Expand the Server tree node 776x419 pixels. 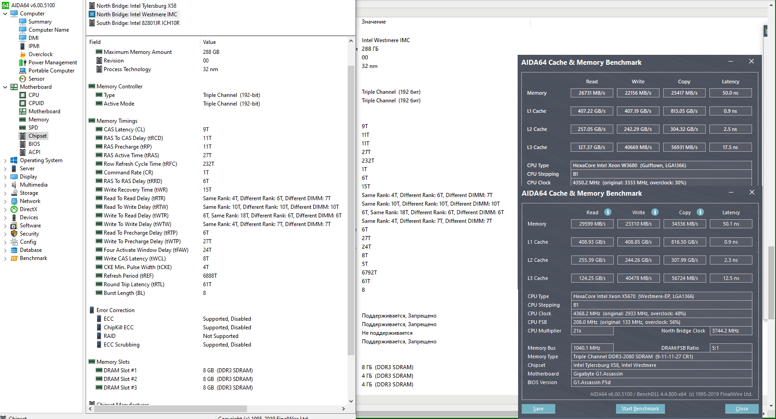click(5, 169)
